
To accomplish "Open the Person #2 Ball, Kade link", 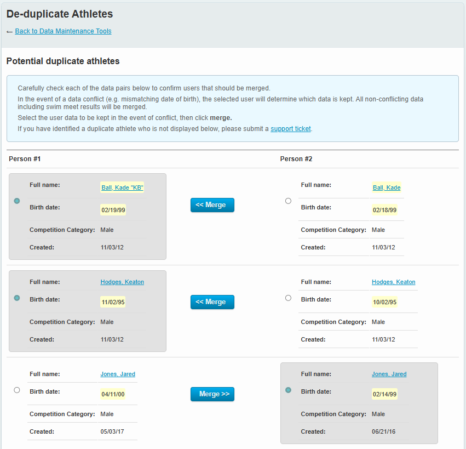I will pos(387,188).
